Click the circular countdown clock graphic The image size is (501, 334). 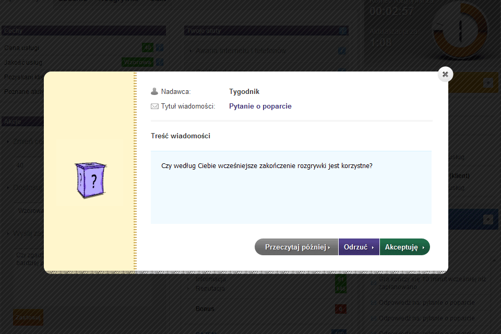coord(460,31)
